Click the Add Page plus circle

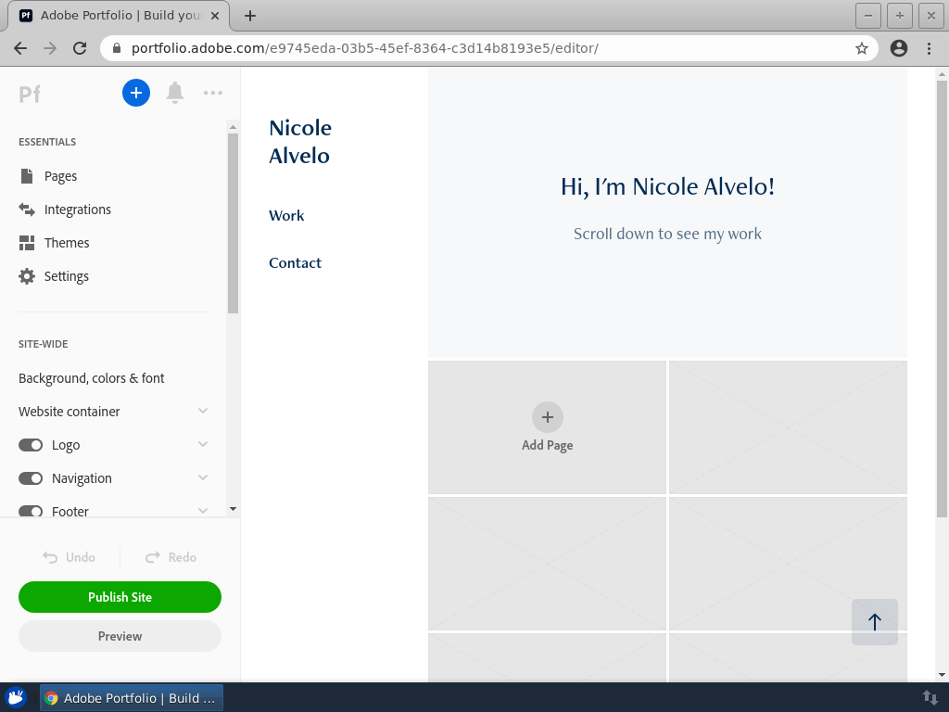tap(547, 417)
